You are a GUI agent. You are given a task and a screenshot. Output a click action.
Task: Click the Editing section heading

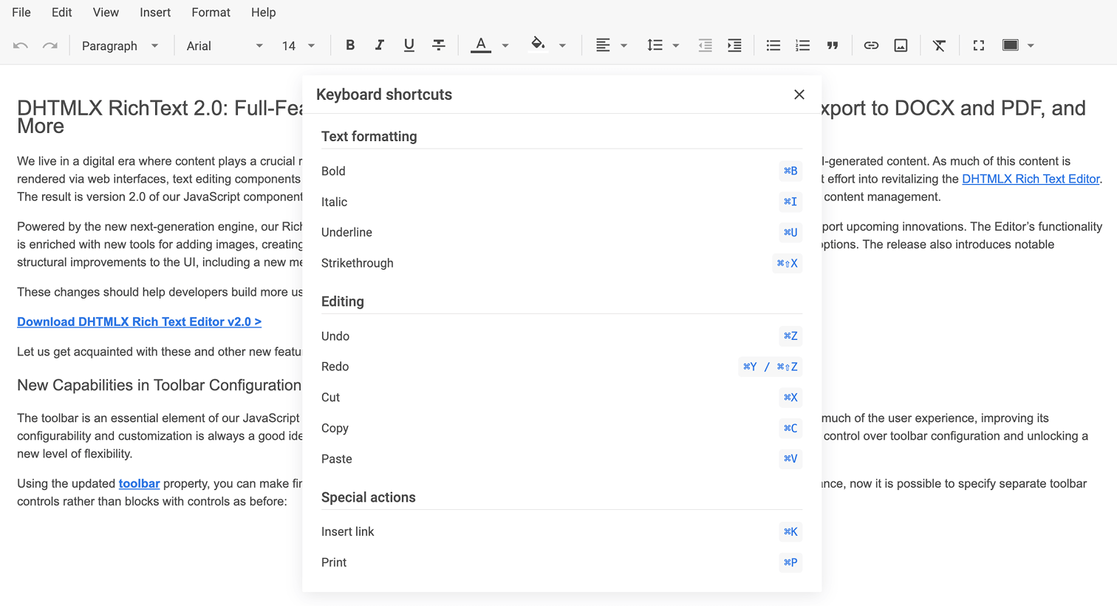(343, 302)
